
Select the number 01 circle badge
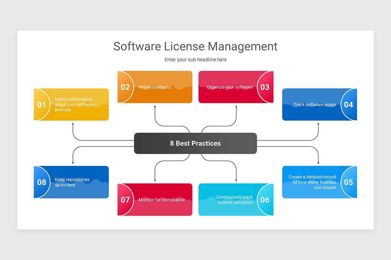(42, 104)
